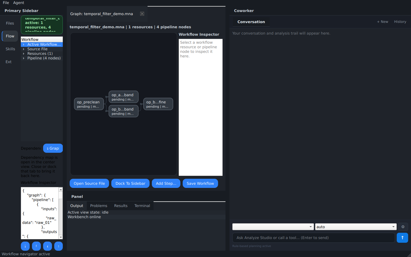Expand the Pipeline (4 nodes) tree node
Image resolution: width=411 pixels, height=257 pixels.
click(23, 58)
